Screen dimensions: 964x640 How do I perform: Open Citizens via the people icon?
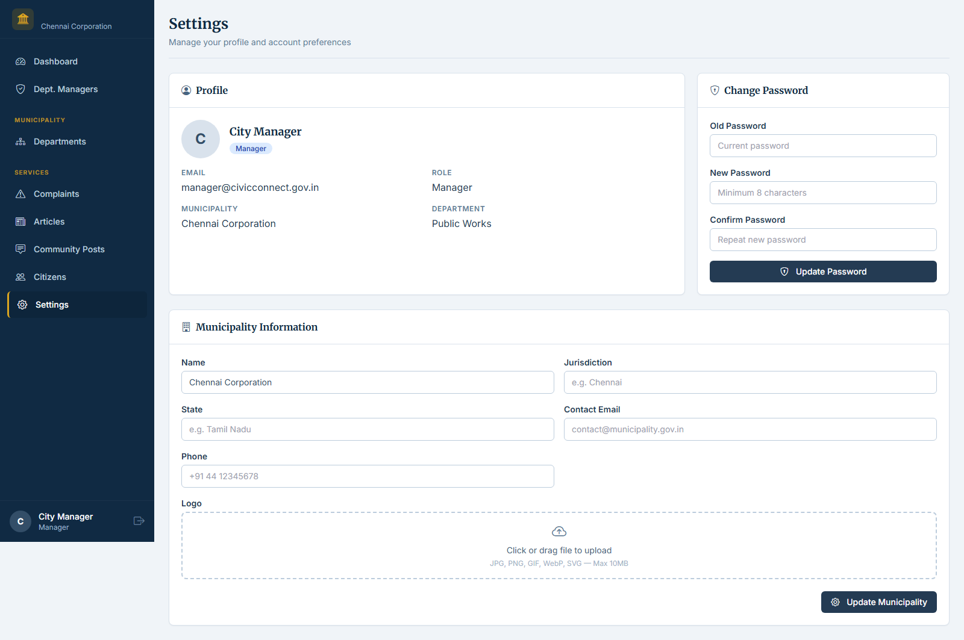(20, 276)
